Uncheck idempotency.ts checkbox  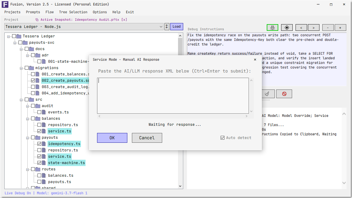point(39,144)
